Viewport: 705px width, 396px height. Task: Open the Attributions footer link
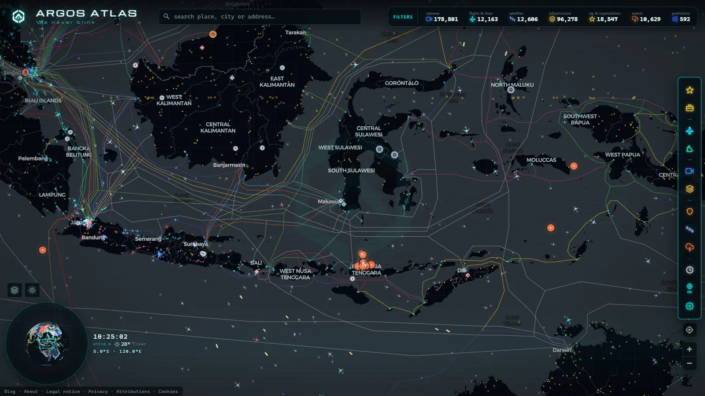point(133,391)
